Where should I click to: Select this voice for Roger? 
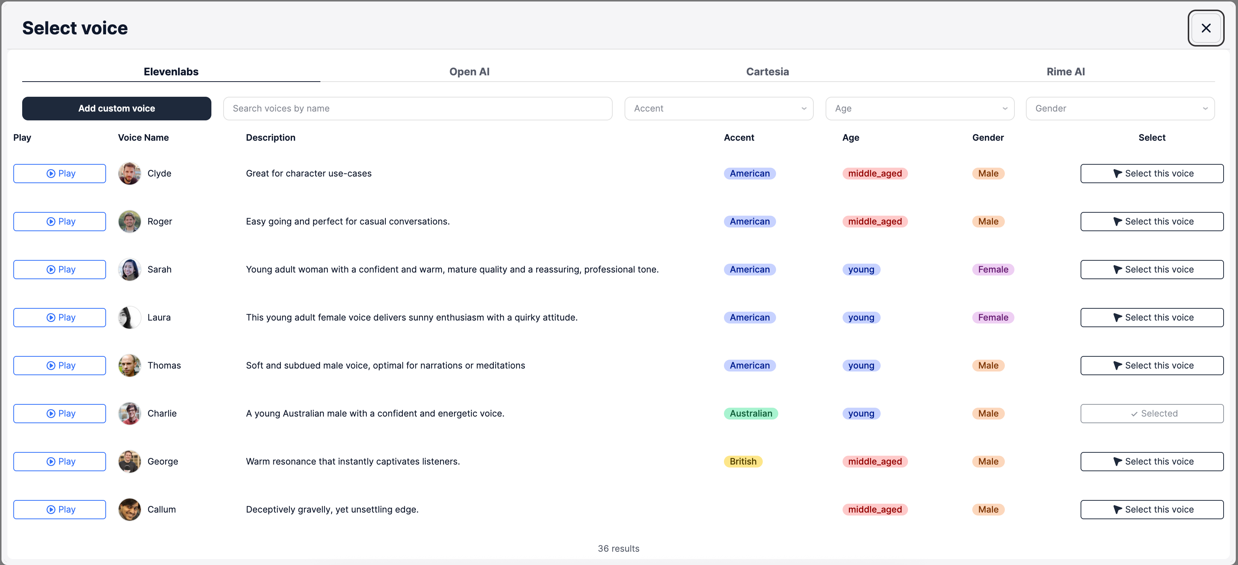point(1152,221)
